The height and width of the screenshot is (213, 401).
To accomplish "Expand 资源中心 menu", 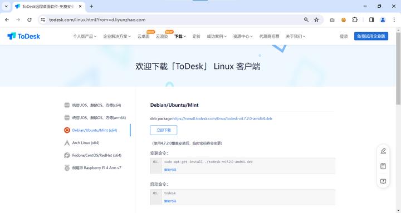I will coord(243,37).
